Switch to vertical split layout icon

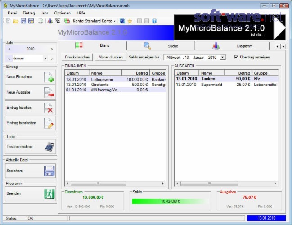pyautogui.click(x=139, y=21)
